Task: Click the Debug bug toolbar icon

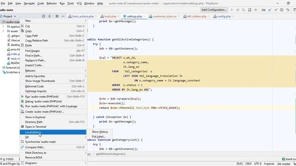Action: point(238,10)
